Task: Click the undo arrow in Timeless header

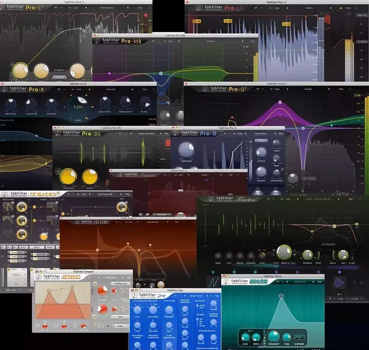Action: coord(269,199)
